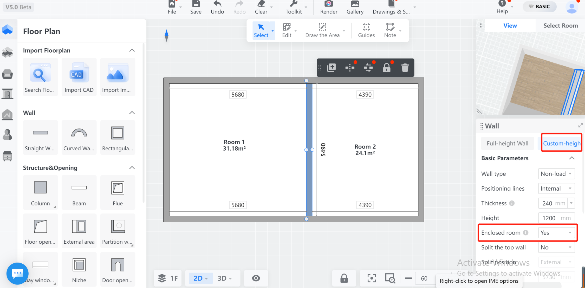Image resolution: width=585 pixels, height=288 pixels.
Task: Toggle the canvas lock in bottom bar
Action: click(x=344, y=278)
